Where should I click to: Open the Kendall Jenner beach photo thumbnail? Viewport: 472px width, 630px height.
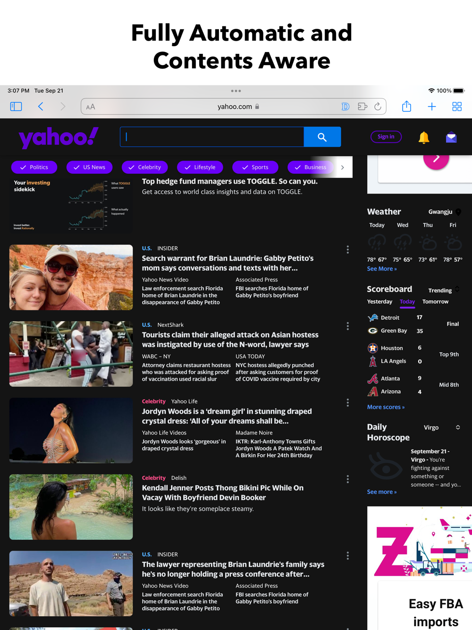tap(71, 507)
